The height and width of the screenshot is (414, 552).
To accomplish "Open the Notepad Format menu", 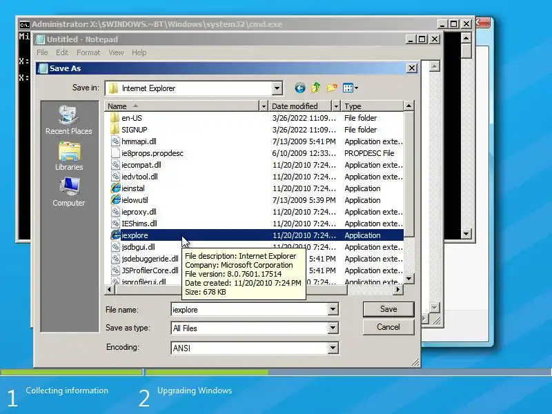I will 88,52.
